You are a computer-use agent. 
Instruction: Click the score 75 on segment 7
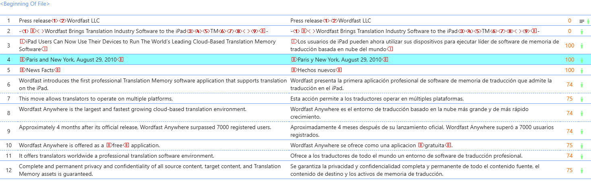[570, 99]
